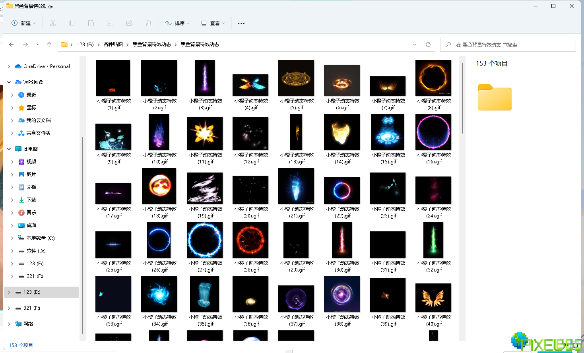Viewport: 584px width, 353px height.
Task: Click 123 (E:) in address breadcrumb
Action: (x=85, y=45)
